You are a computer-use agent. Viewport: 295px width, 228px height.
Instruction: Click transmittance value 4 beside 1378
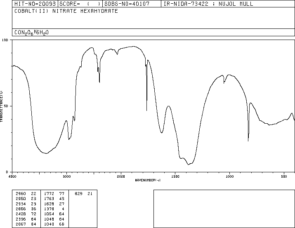pyautogui.click(x=63, y=209)
